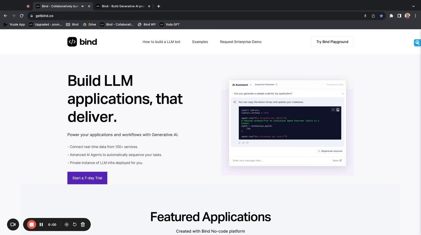Open a new tab with the plus button

tap(159, 6)
